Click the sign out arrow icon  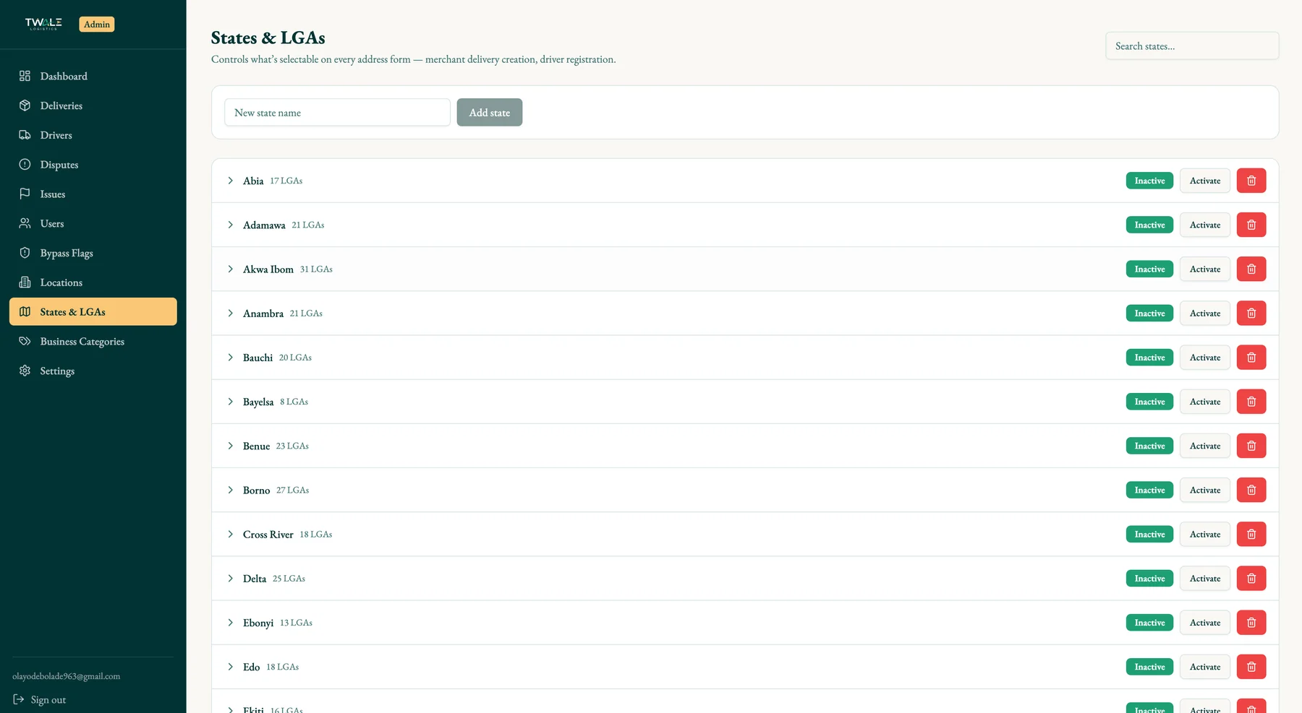point(19,699)
